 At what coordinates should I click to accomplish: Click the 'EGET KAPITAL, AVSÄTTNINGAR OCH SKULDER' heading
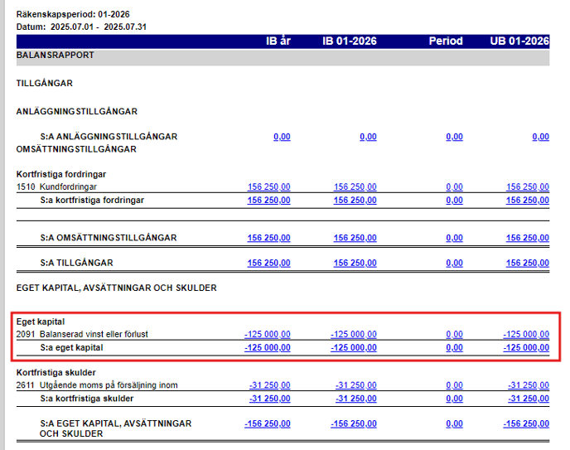116,288
